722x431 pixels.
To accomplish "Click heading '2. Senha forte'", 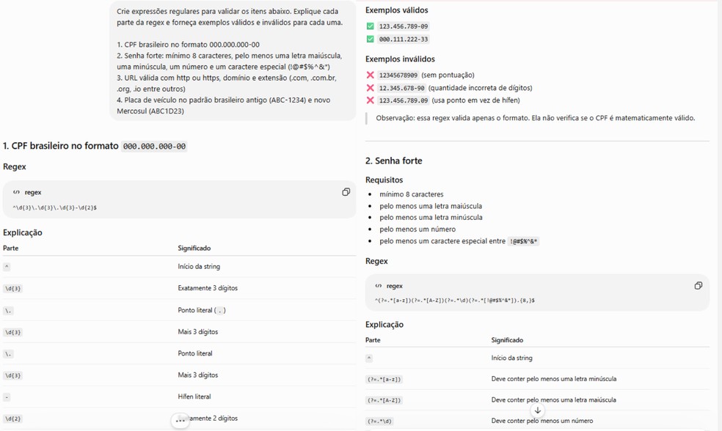I will pos(394,161).
